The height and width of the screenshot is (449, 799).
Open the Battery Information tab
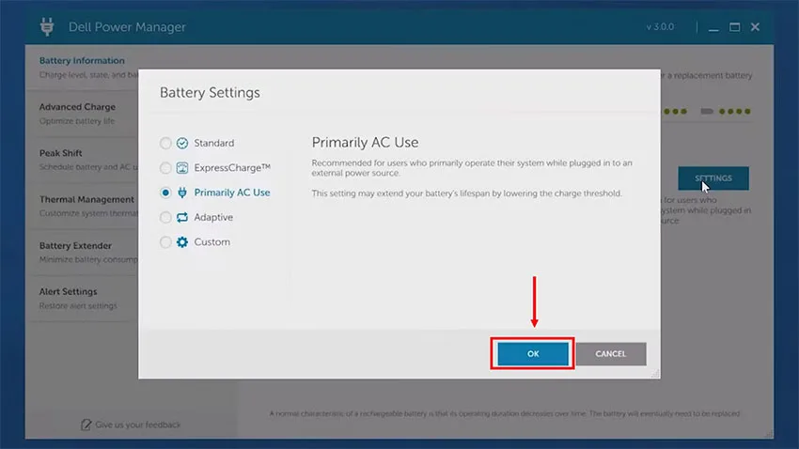coord(82,68)
